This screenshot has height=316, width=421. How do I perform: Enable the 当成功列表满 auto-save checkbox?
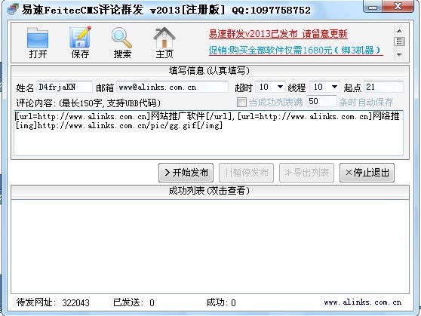[241, 102]
